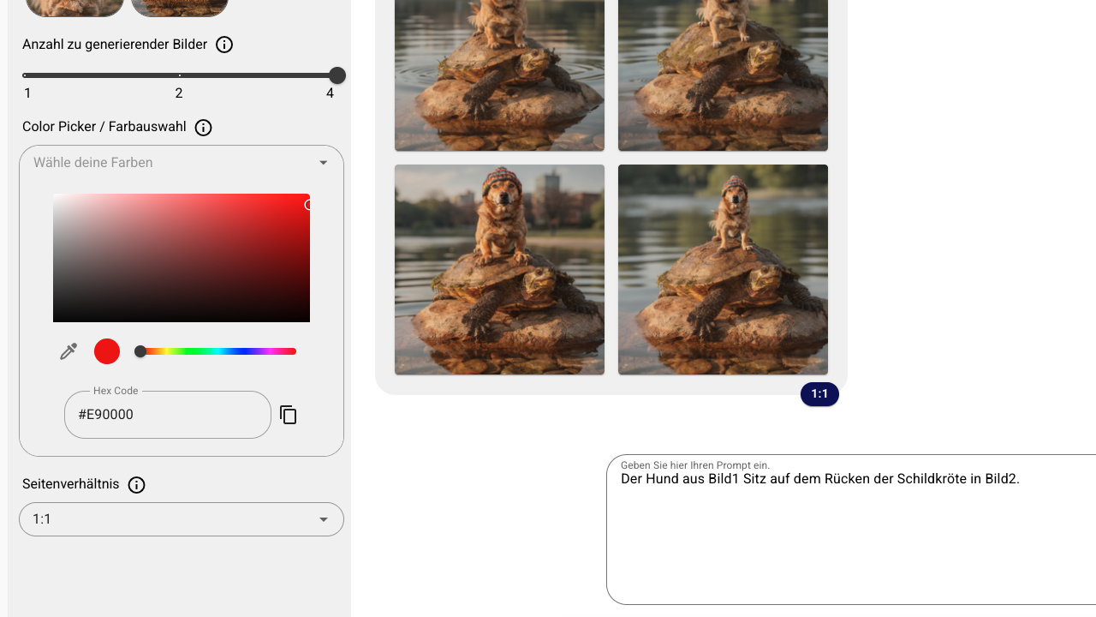Image resolution: width=1096 pixels, height=617 pixels.
Task: Click the Color Picker / Farbauswahl label
Action: click(104, 127)
